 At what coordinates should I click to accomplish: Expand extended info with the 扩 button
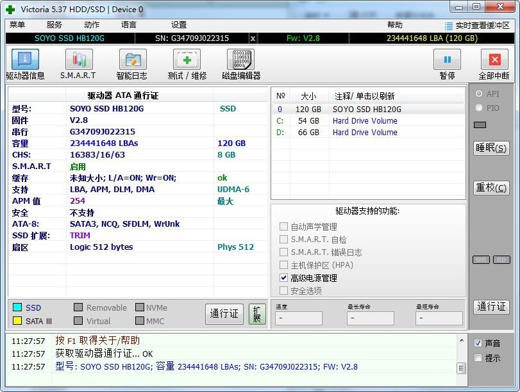pyautogui.click(x=257, y=313)
